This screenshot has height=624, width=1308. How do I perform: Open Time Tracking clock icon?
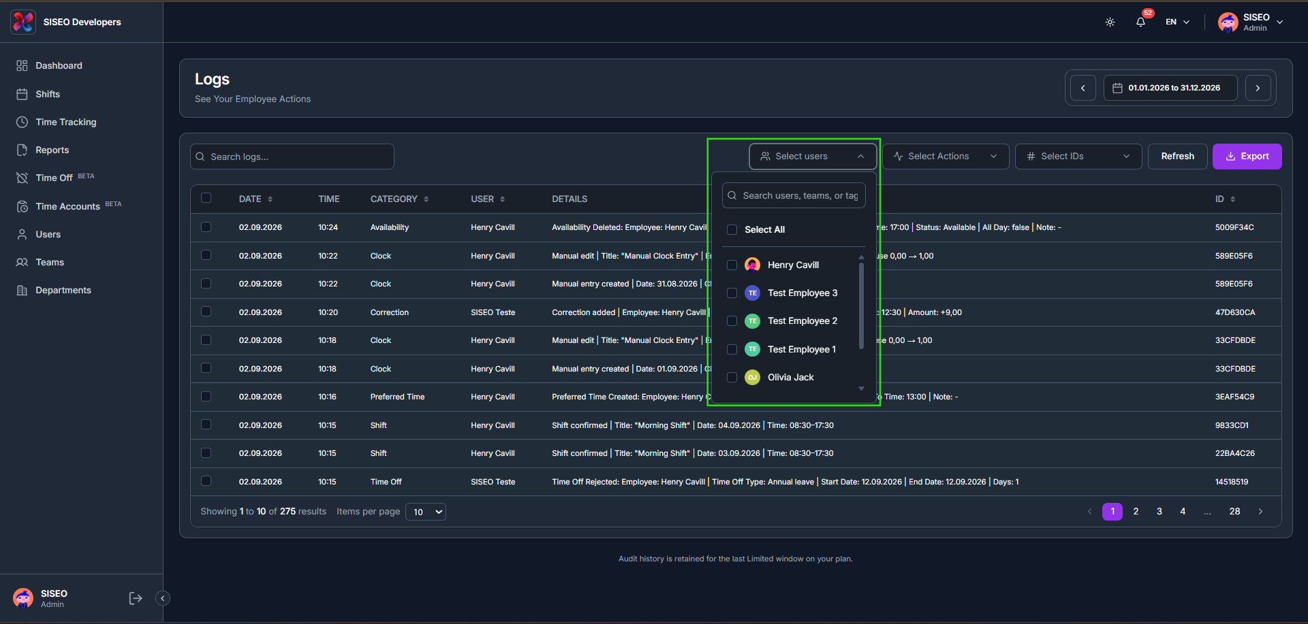pyautogui.click(x=22, y=122)
